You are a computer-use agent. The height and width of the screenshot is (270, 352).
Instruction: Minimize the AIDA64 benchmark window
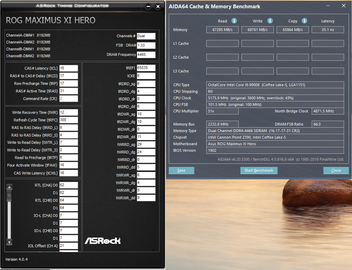point(328,6)
